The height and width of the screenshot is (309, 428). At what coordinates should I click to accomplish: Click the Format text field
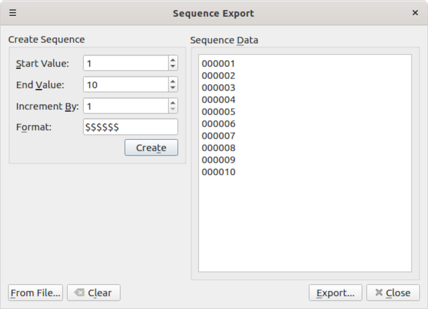[131, 127]
